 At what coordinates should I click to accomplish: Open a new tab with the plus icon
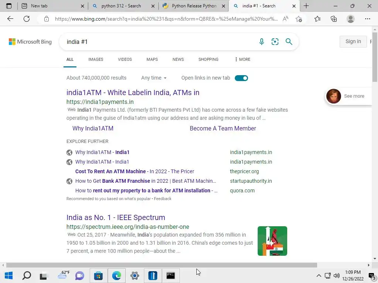(306, 6)
